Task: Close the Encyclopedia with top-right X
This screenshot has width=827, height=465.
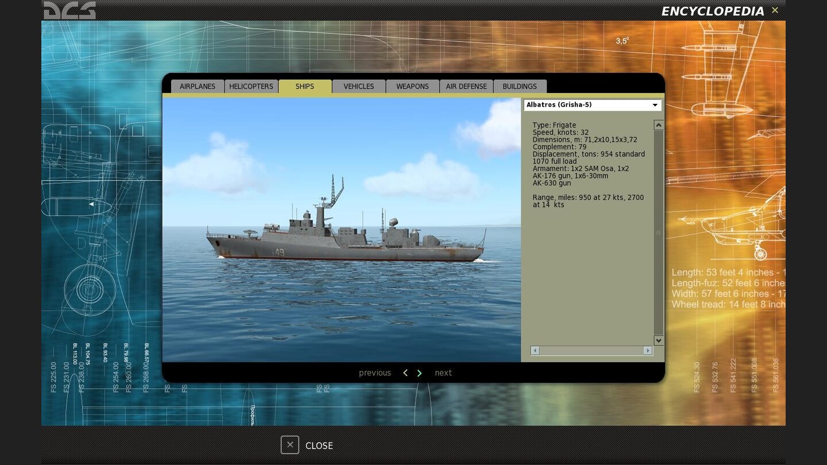Action: 775,10
